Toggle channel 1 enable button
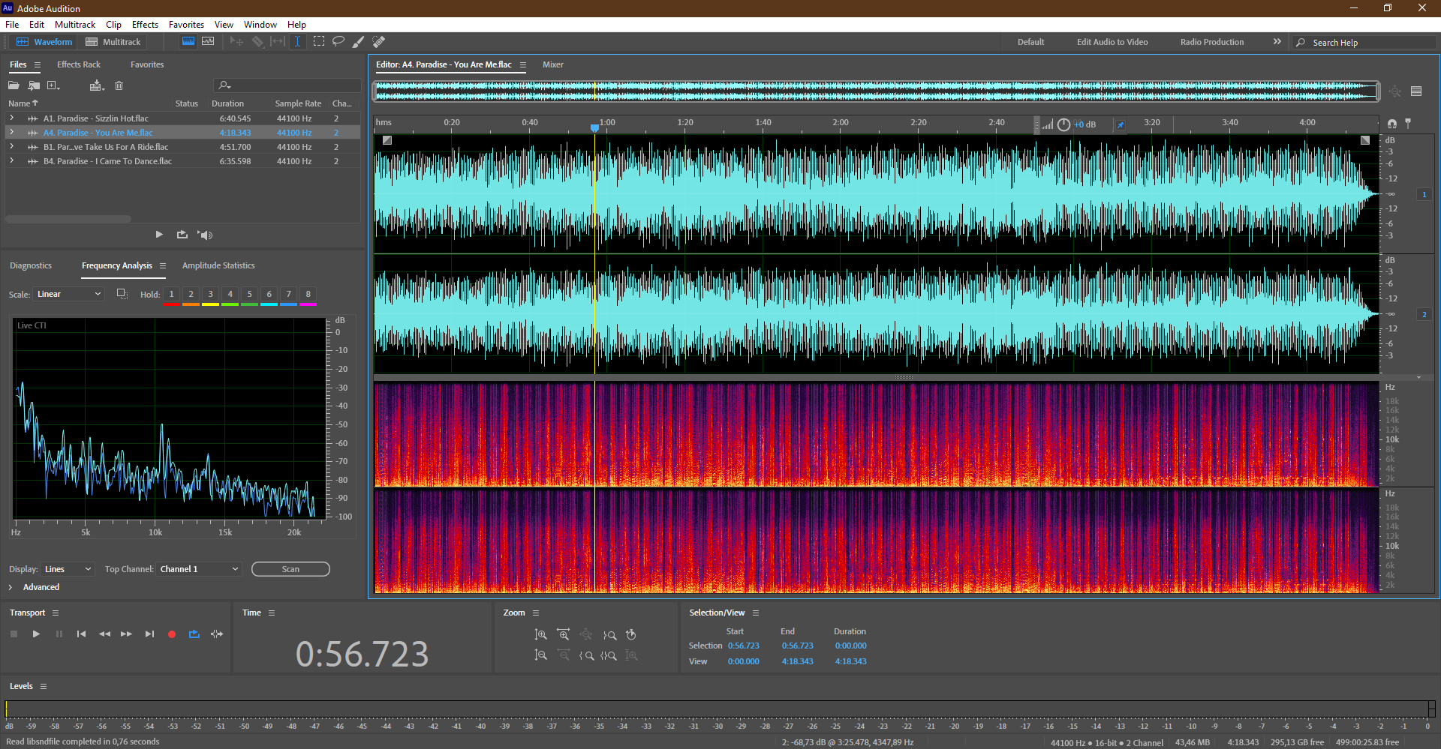 [x=1424, y=194]
